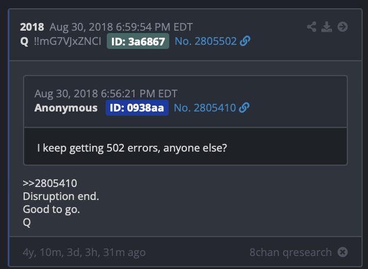Click the tripcode !!mG7VJxZNCI

pos(68,41)
